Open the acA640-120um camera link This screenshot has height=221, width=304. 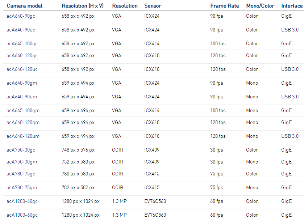pyautogui.click(x=23, y=136)
